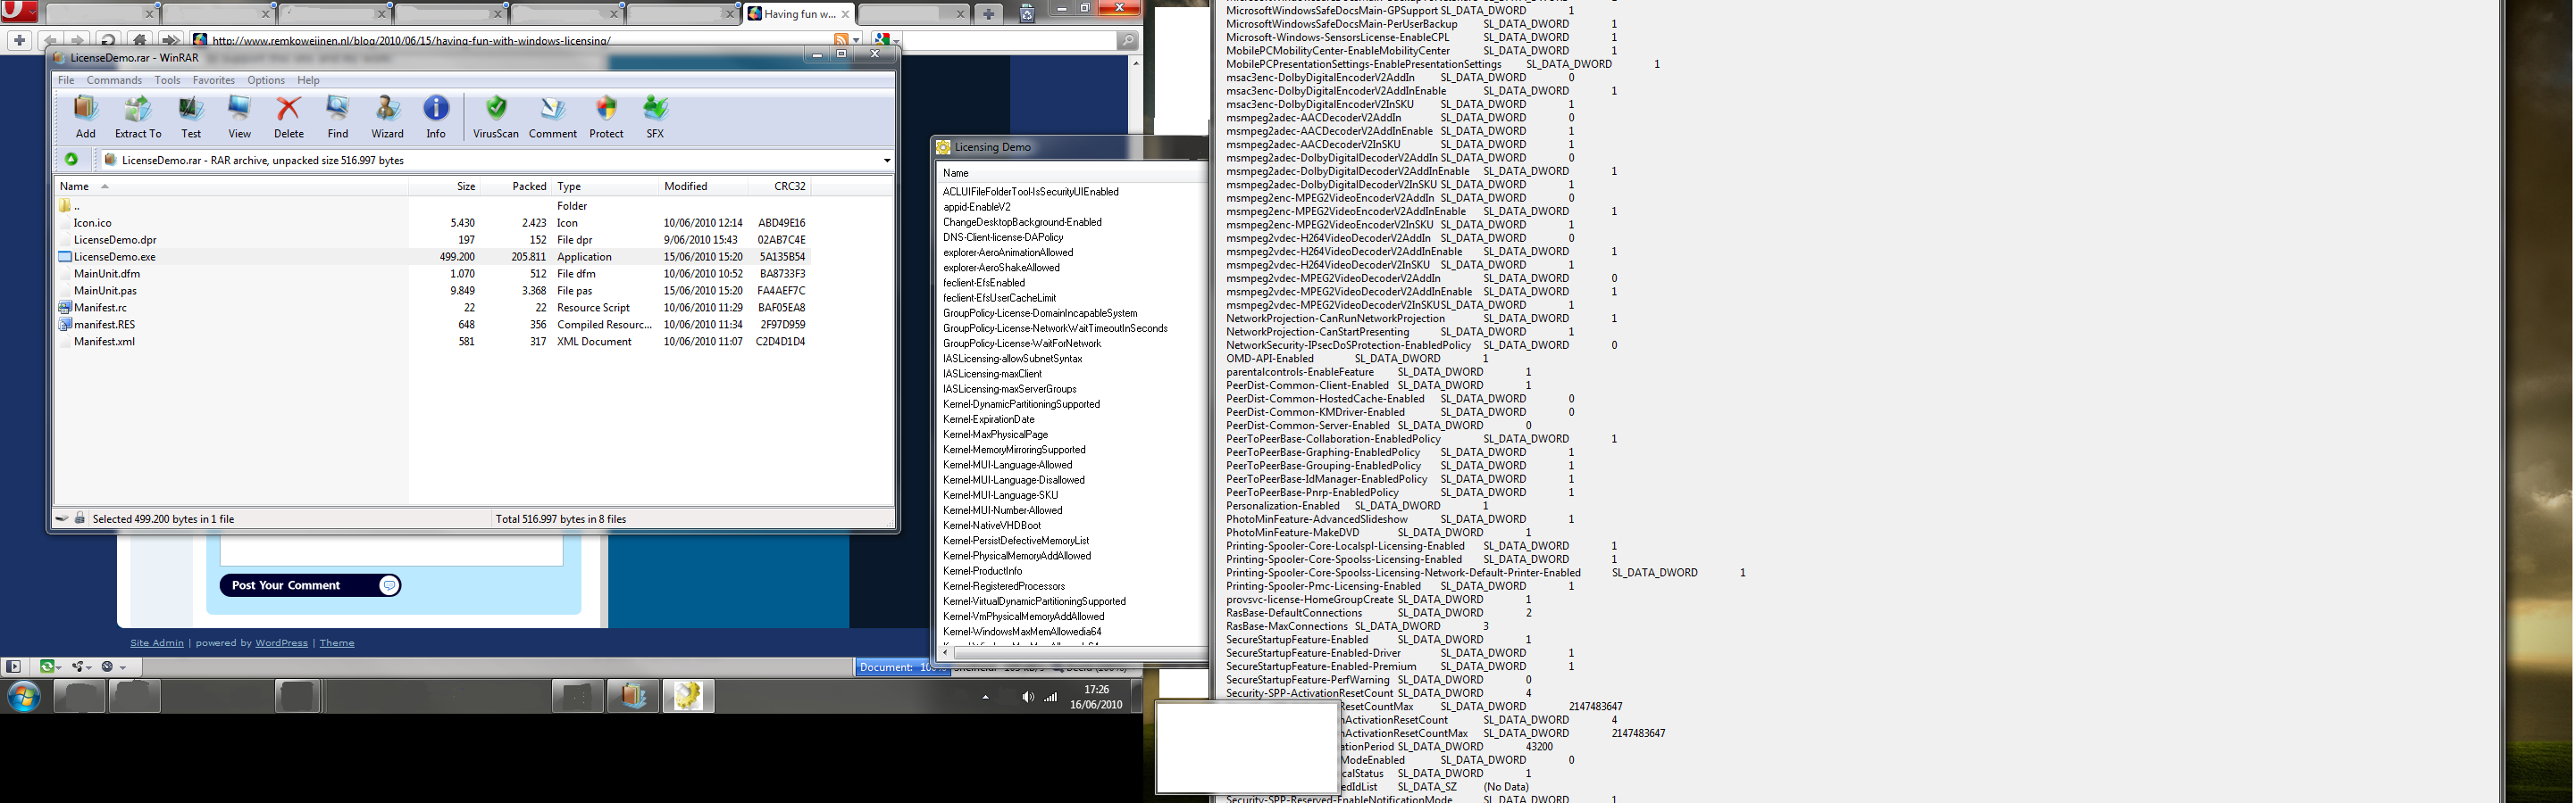The width and height of the screenshot is (2576, 803).
Task: Click the Opera Turbo status icon
Action: pos(109,666)
